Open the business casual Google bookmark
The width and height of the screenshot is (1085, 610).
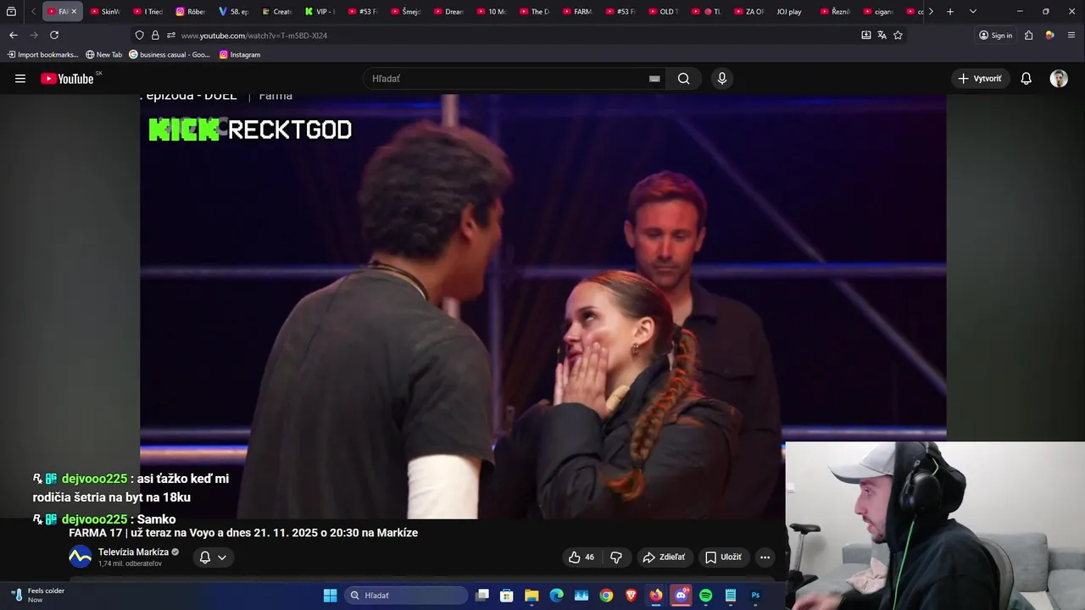pos(170,54)
